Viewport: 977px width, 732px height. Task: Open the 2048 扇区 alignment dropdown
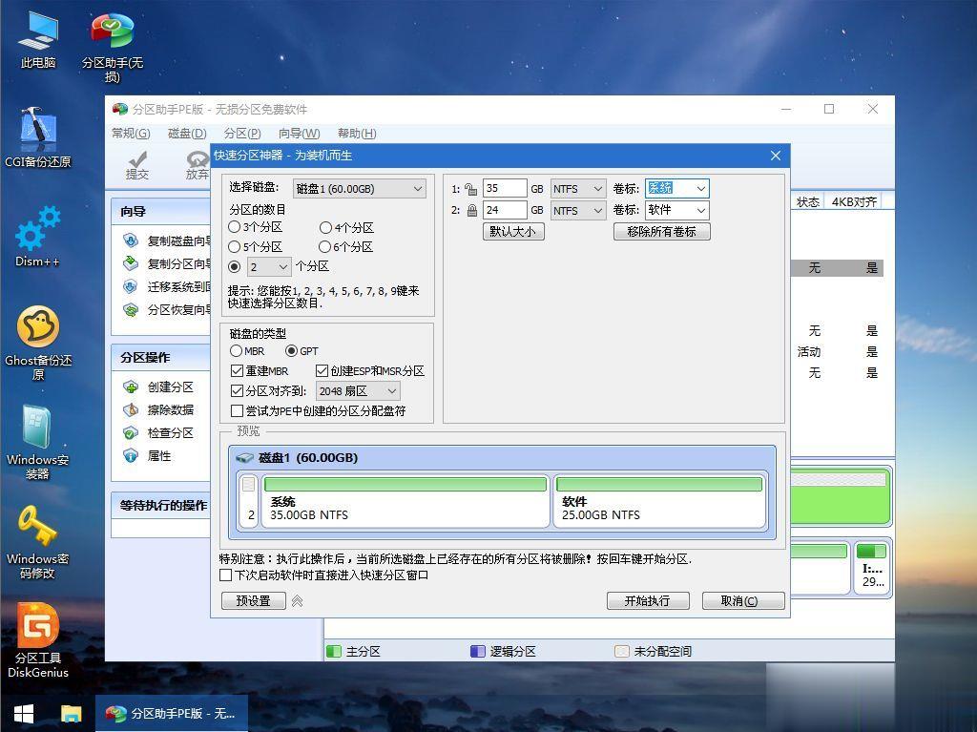(358, 391)
